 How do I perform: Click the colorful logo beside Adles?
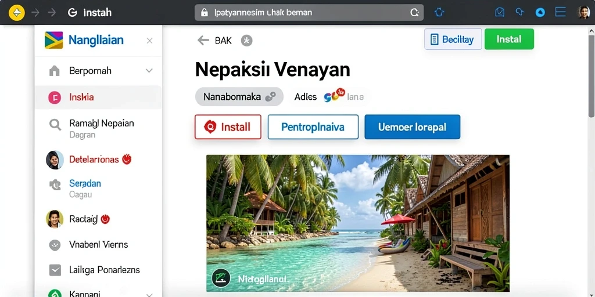334,96
